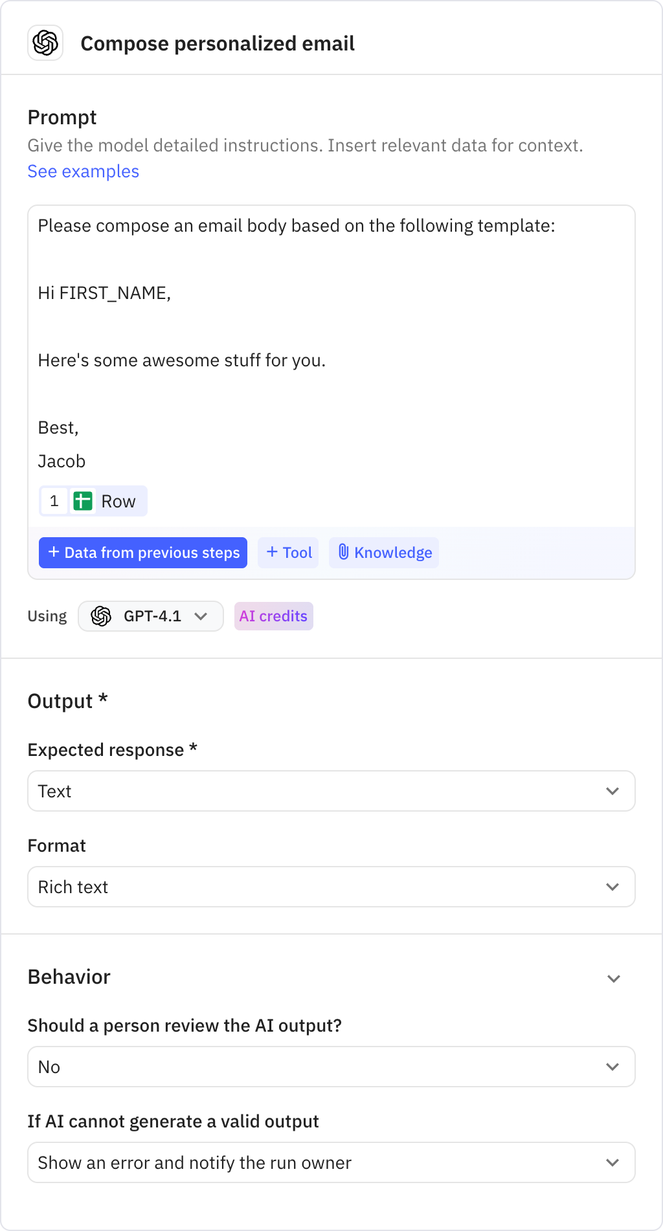
Task: Click the 'Best,' line in prompt
Action: point(58,428)
